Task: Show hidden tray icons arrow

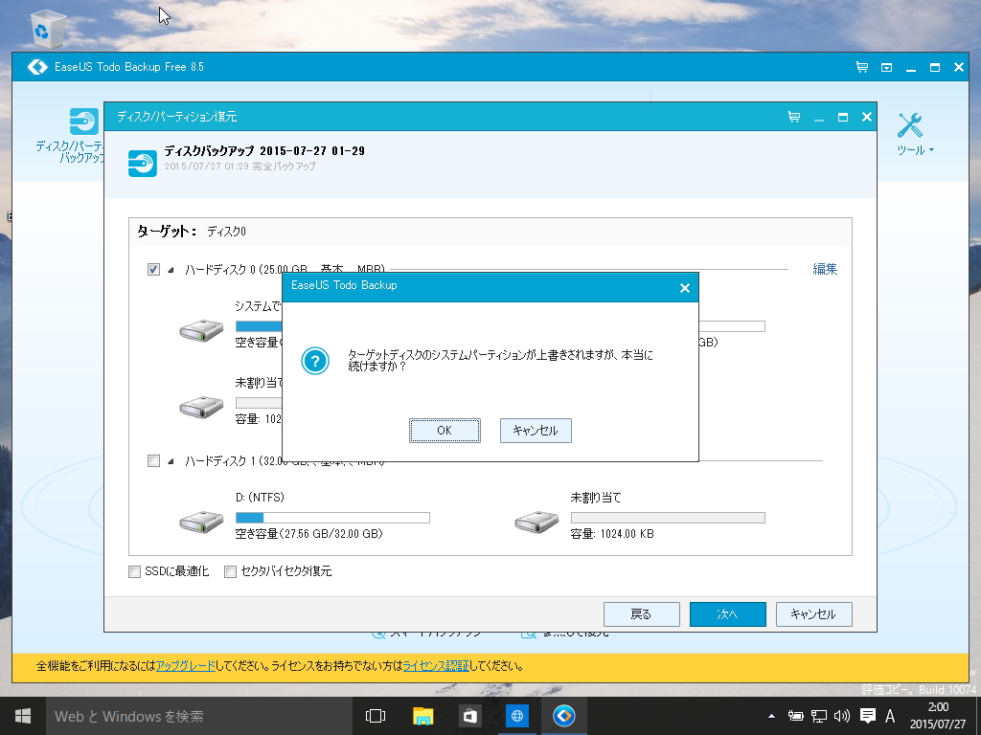Action: (771, 716)
